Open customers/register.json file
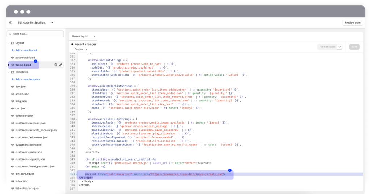Screen dimensions: 371x195 pyautogui.click(x=30, y=159)
